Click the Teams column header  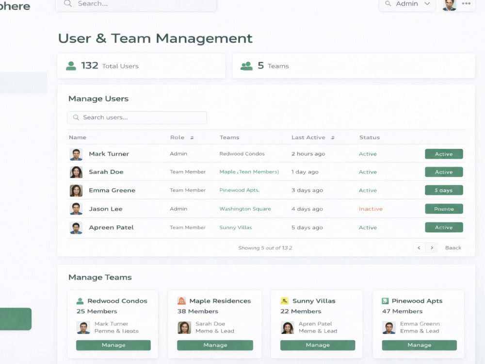(x=229, y=137)
